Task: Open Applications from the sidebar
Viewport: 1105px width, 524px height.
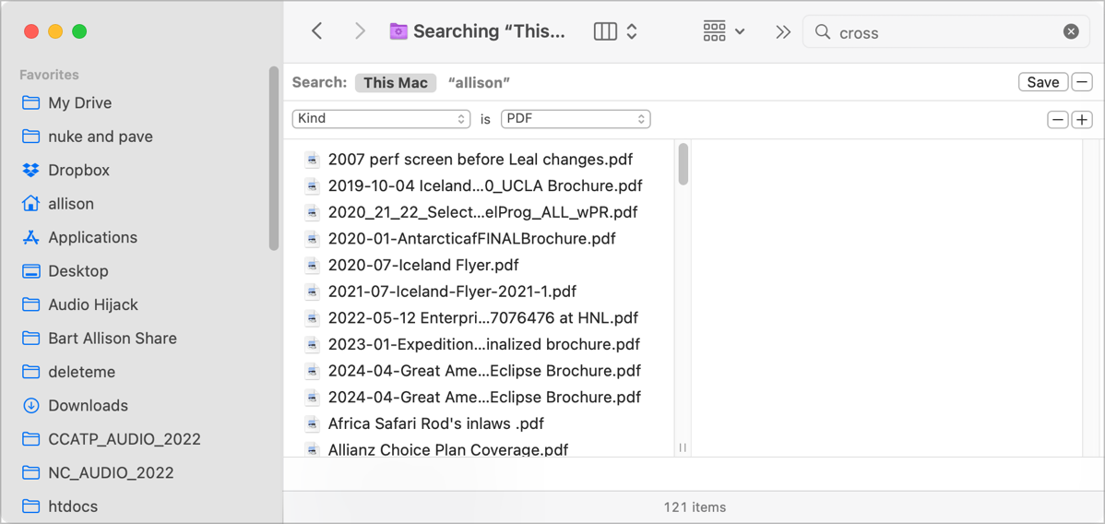Action: (x=92, y=237)
